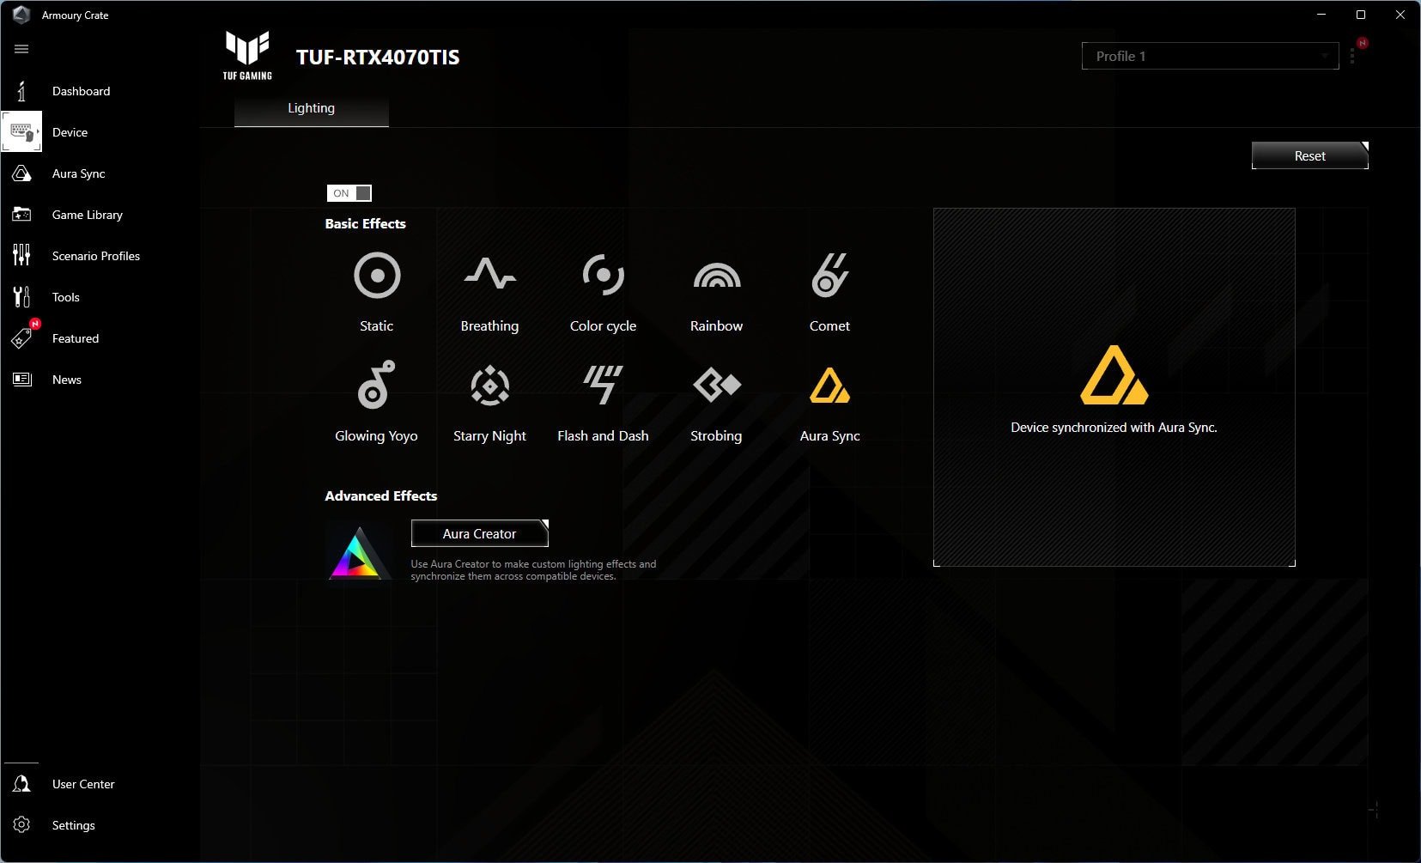Image resolution: width=1421 pixels, height=863 pixels.
Task: Maximize the Armoury Crate window
Action: [x=1361, y=15]
